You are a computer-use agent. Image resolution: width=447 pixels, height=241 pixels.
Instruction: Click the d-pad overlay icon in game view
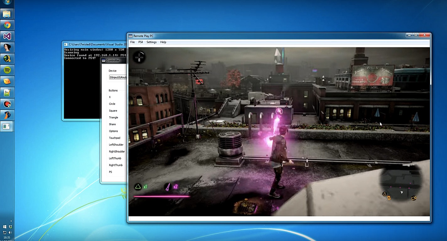click(138, 57)
